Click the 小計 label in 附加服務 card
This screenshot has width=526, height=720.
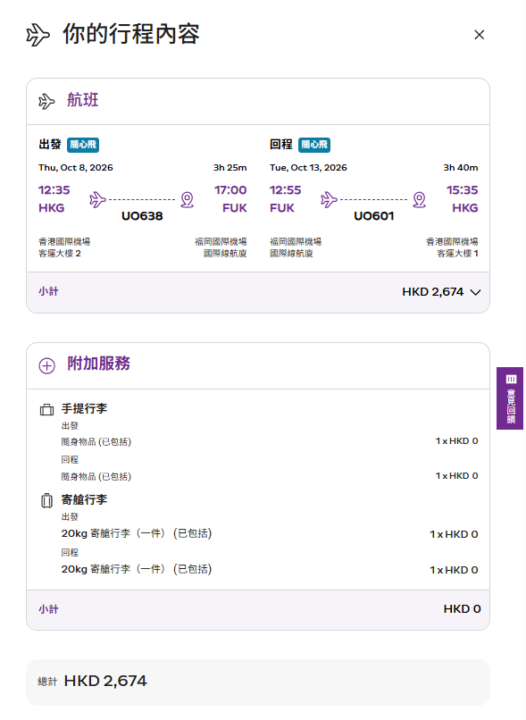coord(48,610)
